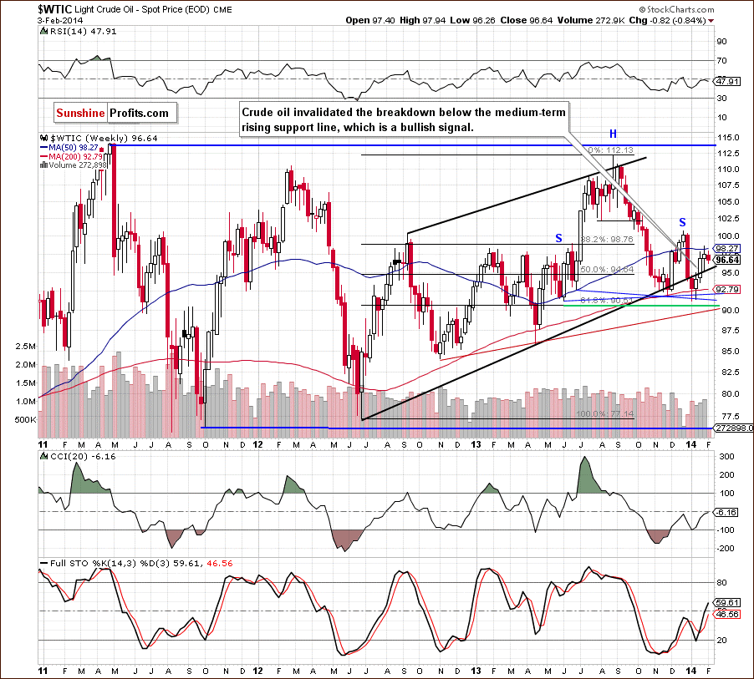Click the red down-triangle after Chg value

711,21
